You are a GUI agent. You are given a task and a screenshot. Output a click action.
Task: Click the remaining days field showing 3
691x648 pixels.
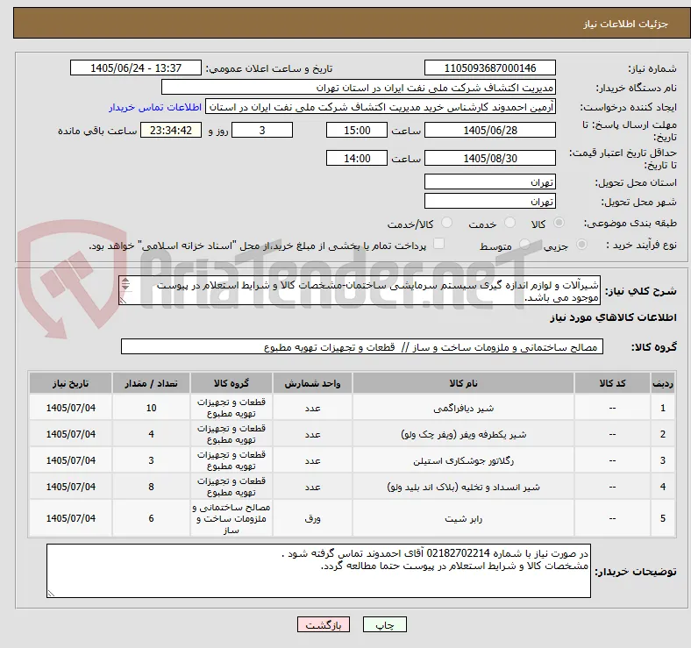[x=262, y=130]
